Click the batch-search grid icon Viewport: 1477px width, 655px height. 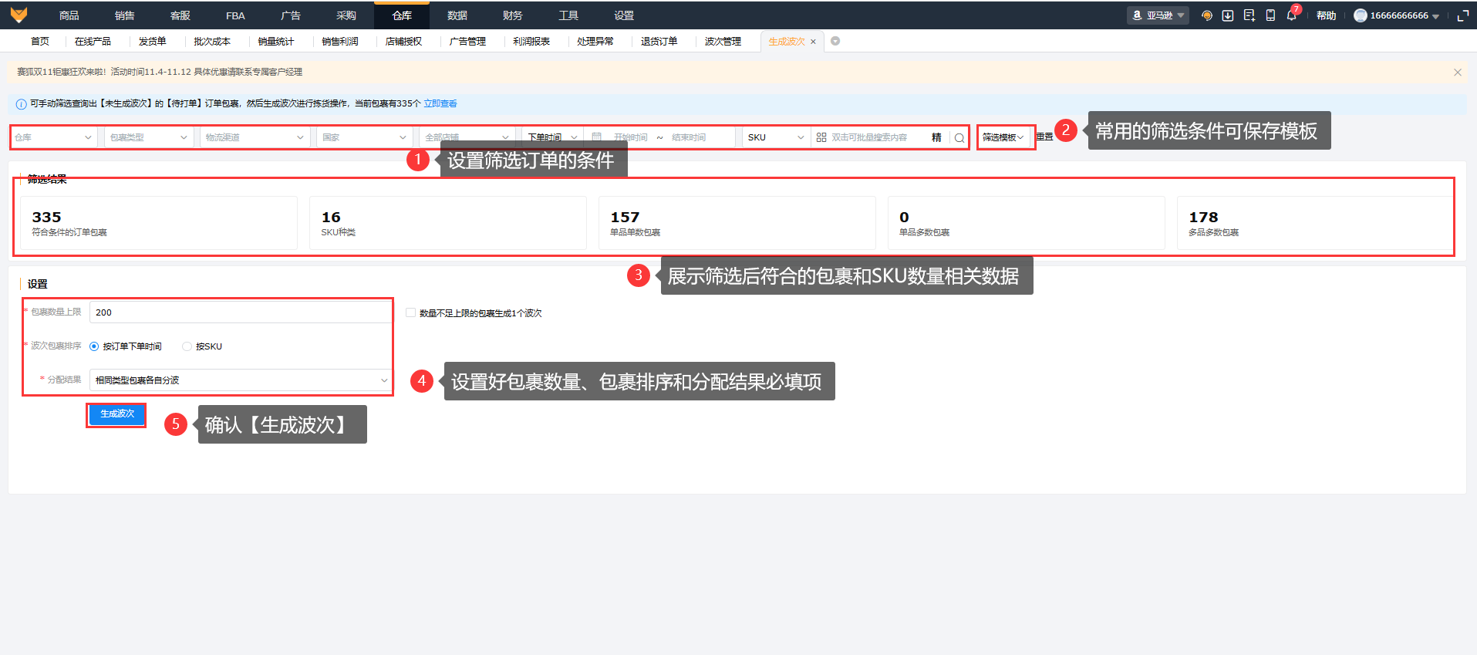click(821, 137)
